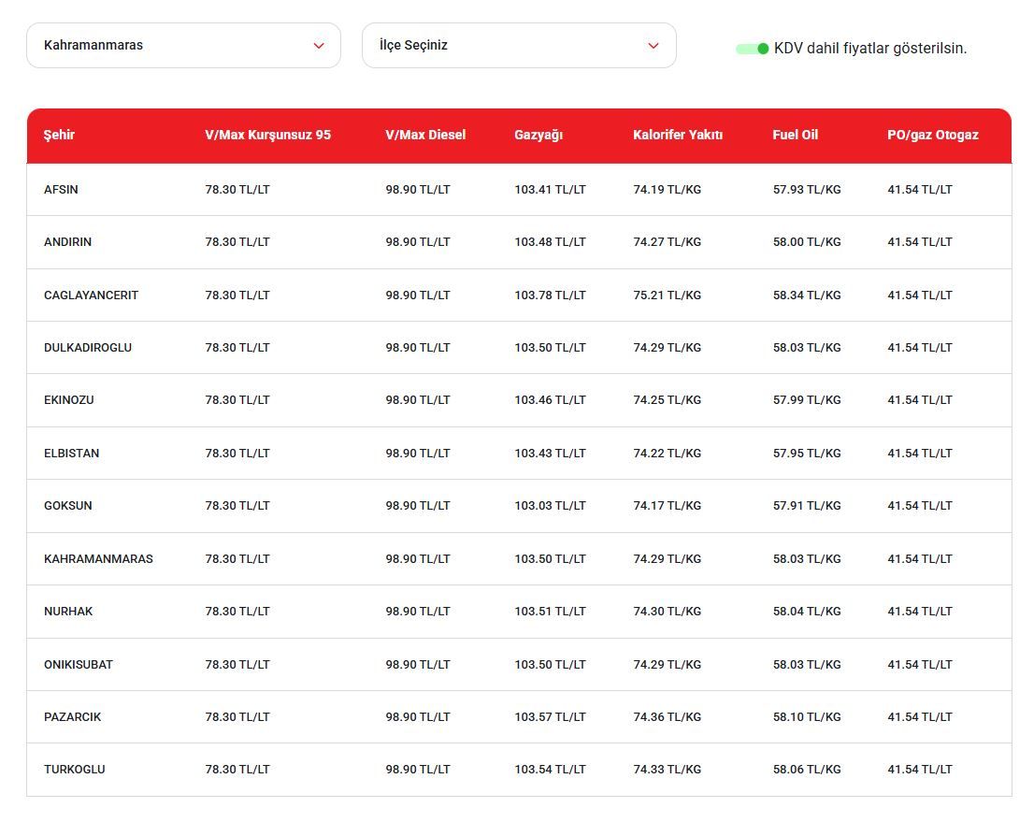Select the DULKADIROGLU row name

pos(88,348)
